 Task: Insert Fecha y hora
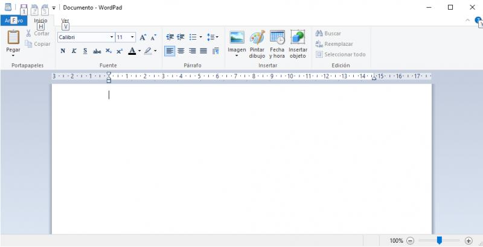coord(277,44)
